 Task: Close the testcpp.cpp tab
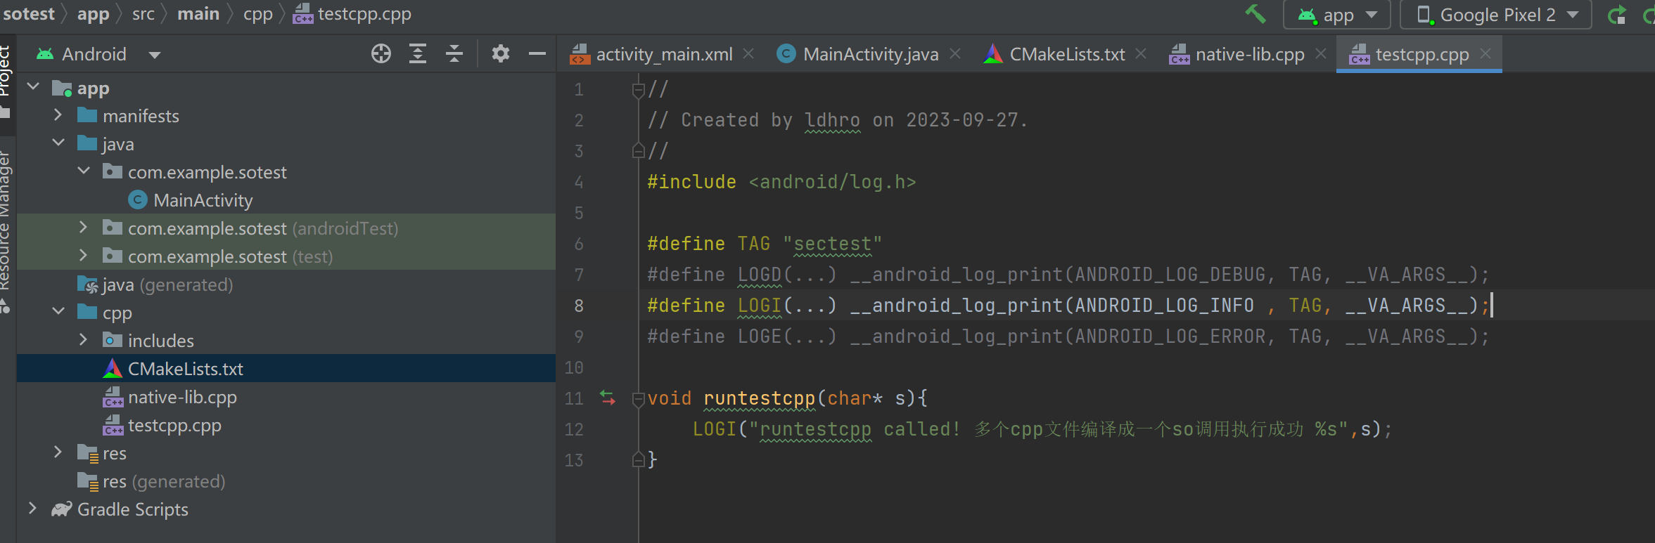1485,53
